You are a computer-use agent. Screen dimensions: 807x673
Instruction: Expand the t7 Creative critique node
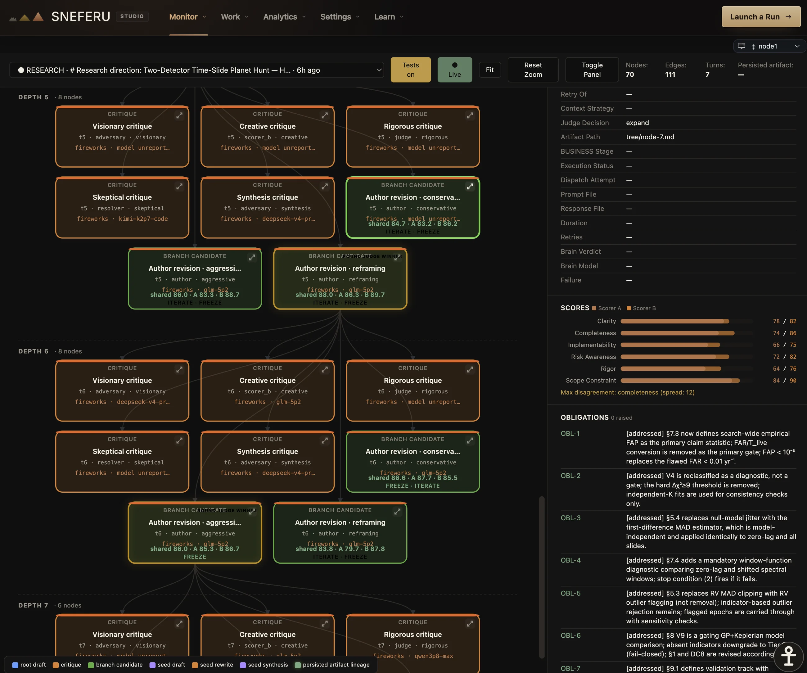pos(325,623)
